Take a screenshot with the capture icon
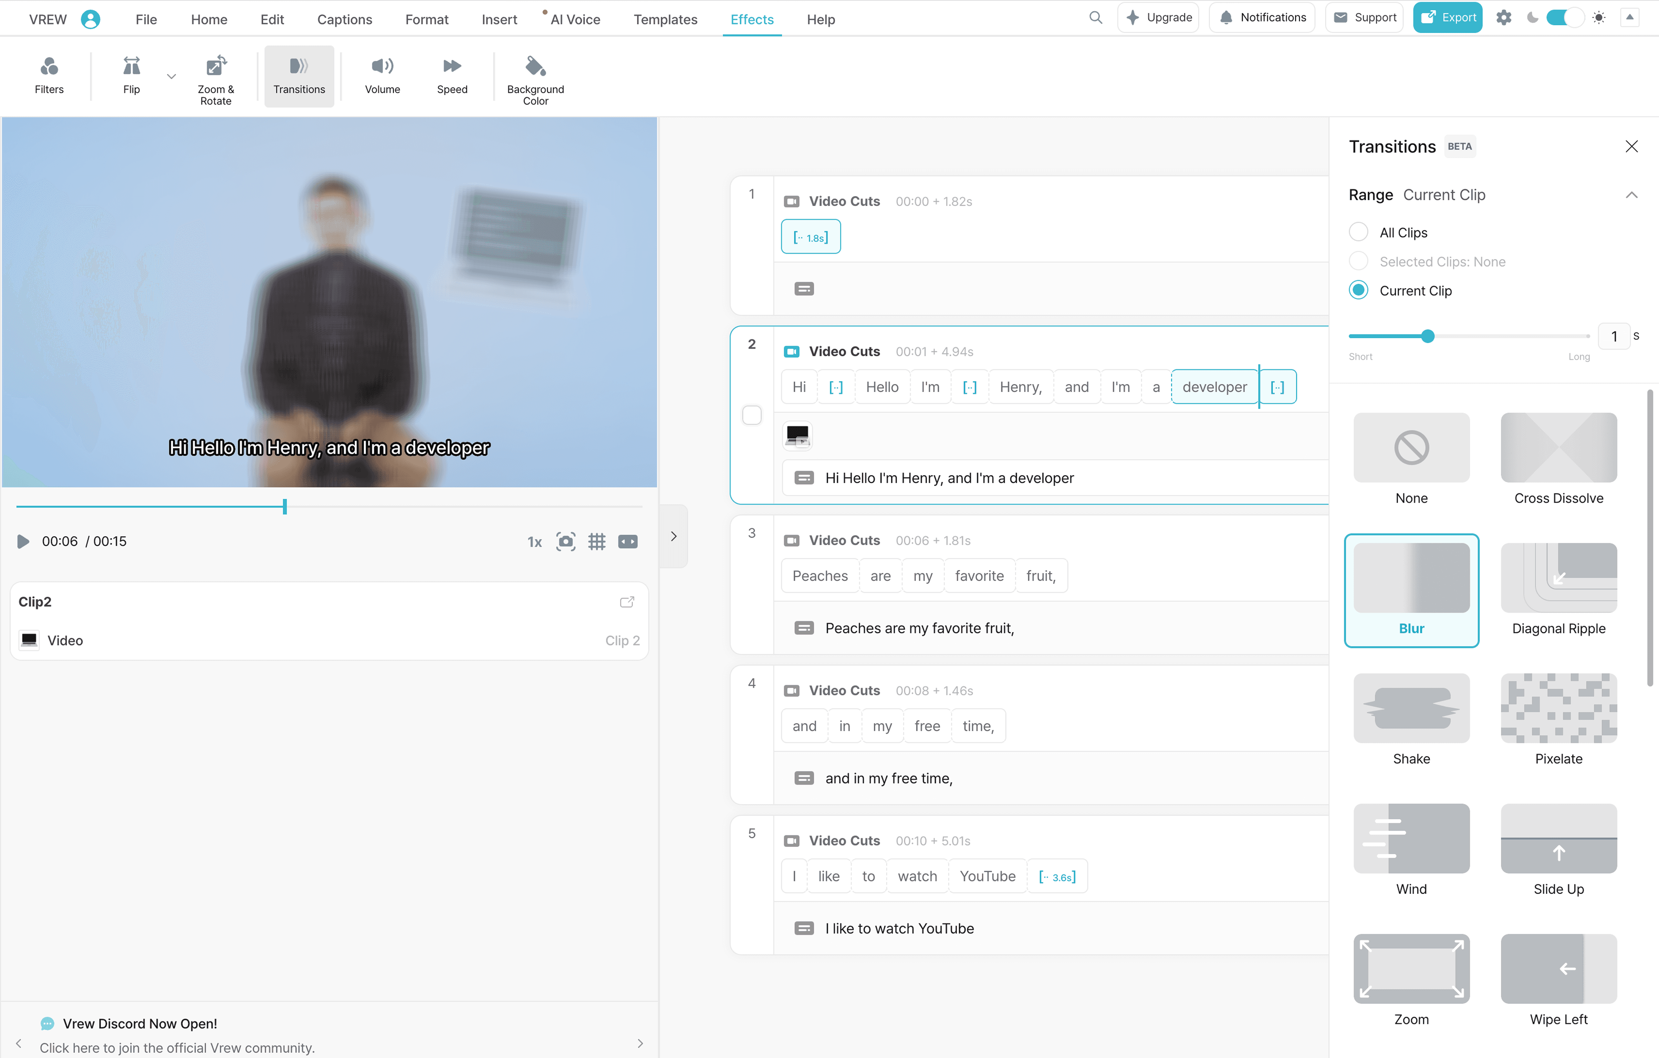This screenshot has height=1058, width=1659. pyautogui.click(x=566, y=541)
